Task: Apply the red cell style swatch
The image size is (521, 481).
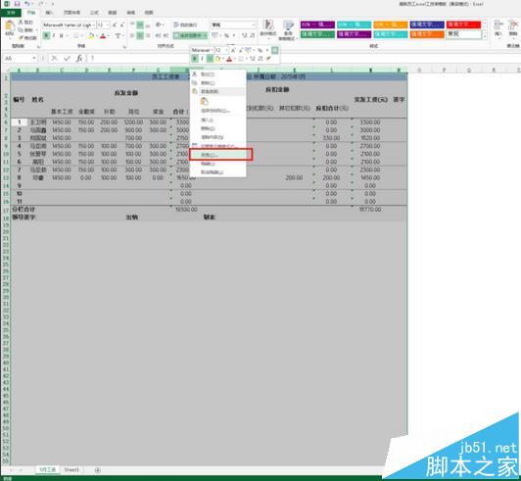Action: 463,24
